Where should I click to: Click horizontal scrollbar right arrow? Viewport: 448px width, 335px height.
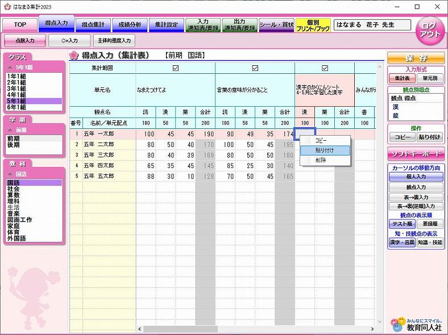[x=372, y=329]
